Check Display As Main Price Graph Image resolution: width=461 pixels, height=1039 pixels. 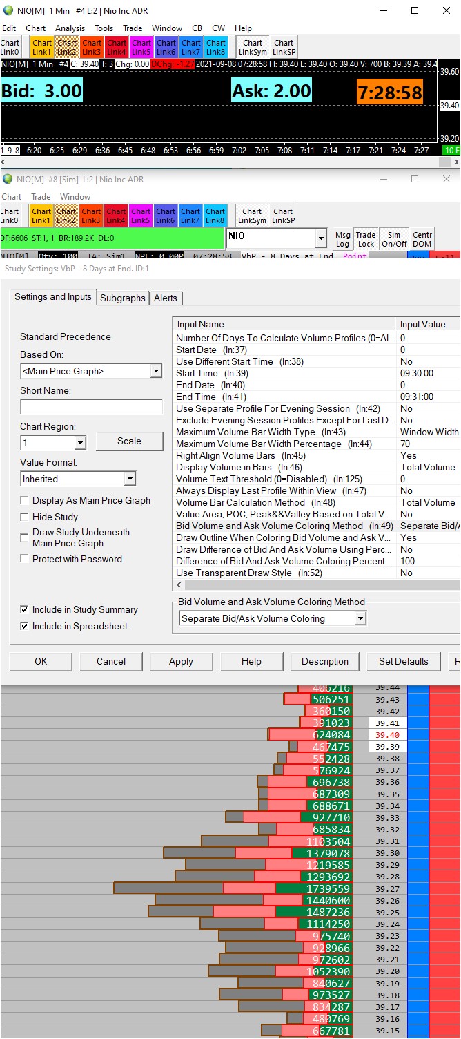click(x=25, y=501)
